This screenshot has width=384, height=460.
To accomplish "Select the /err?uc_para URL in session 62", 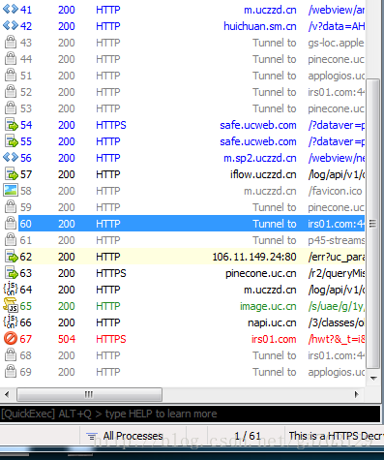I will coord(336,257).
